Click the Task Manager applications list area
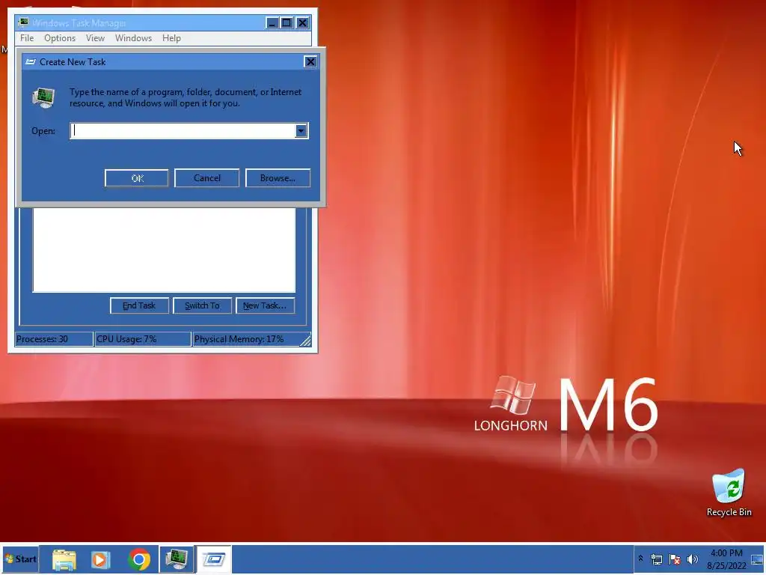 point(164,250)
